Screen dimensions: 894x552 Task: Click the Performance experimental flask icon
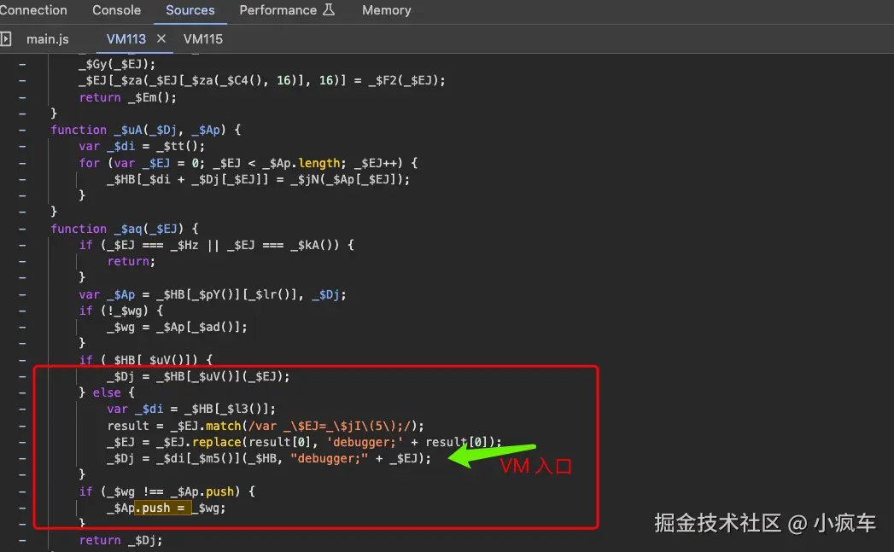(329, 9)
